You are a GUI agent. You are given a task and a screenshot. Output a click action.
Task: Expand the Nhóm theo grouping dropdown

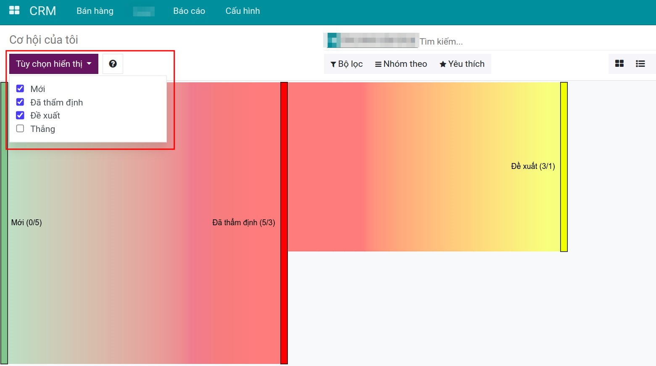tap(401, 64)
